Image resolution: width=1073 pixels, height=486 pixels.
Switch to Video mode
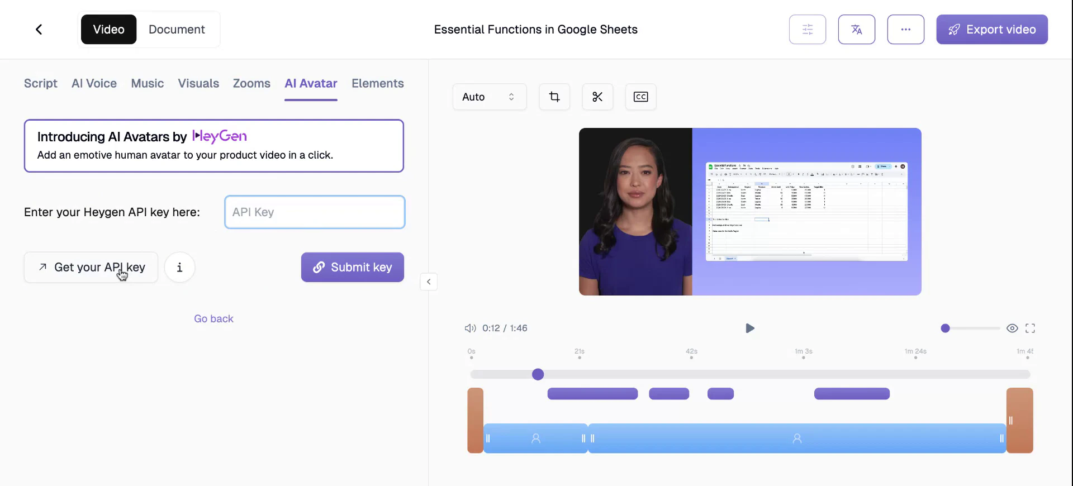pyautogui.click(x=108, y=30)
